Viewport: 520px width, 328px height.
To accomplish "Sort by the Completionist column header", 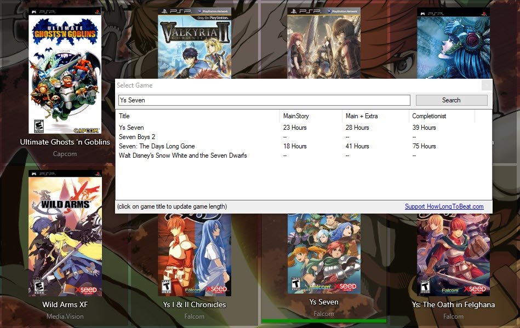I will coord(442,116).
